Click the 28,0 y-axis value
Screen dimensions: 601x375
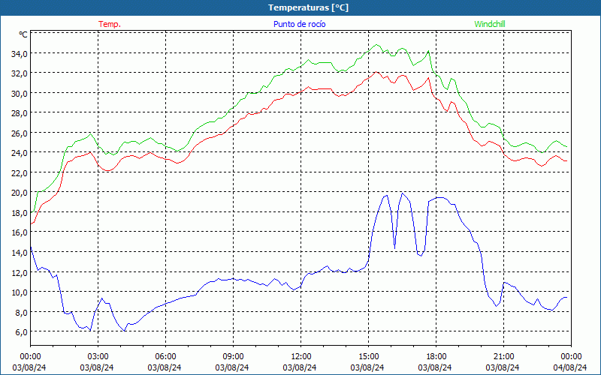click(20, 113)
